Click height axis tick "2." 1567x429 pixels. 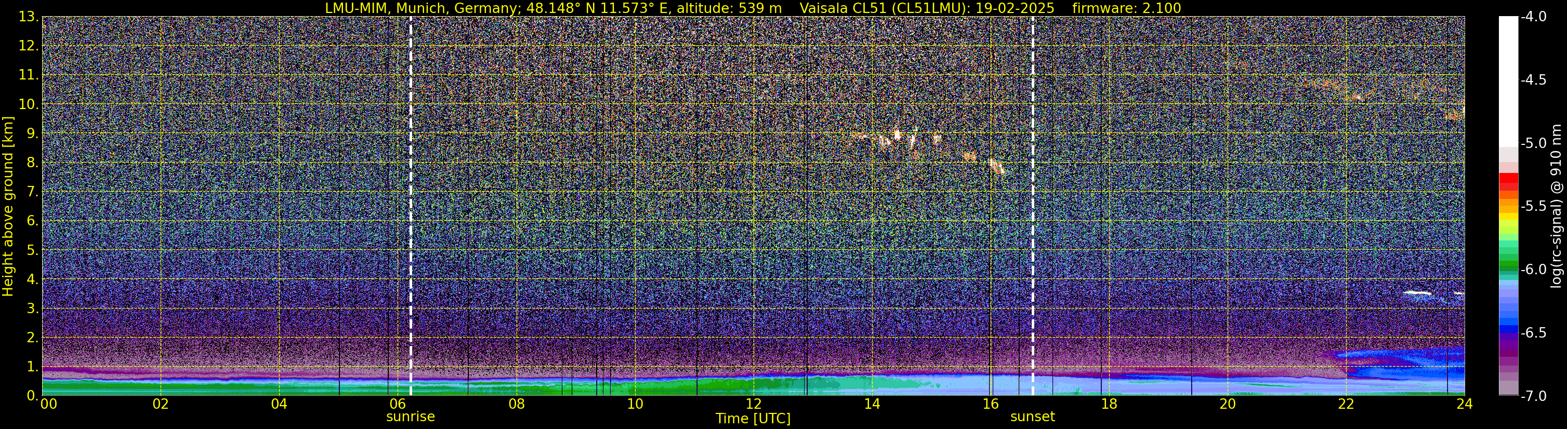coord(33,338)
